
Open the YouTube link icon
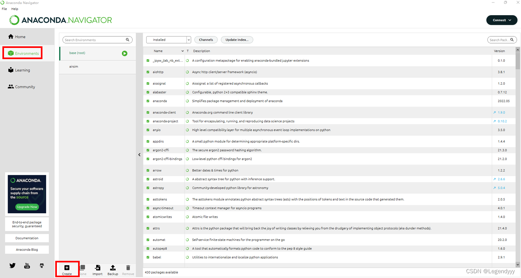[27, 265]
